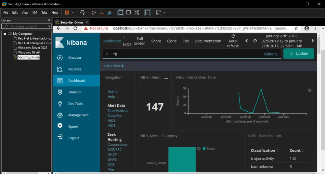
Task: Toggle the console view icon
Action: (x=147, y=13)
